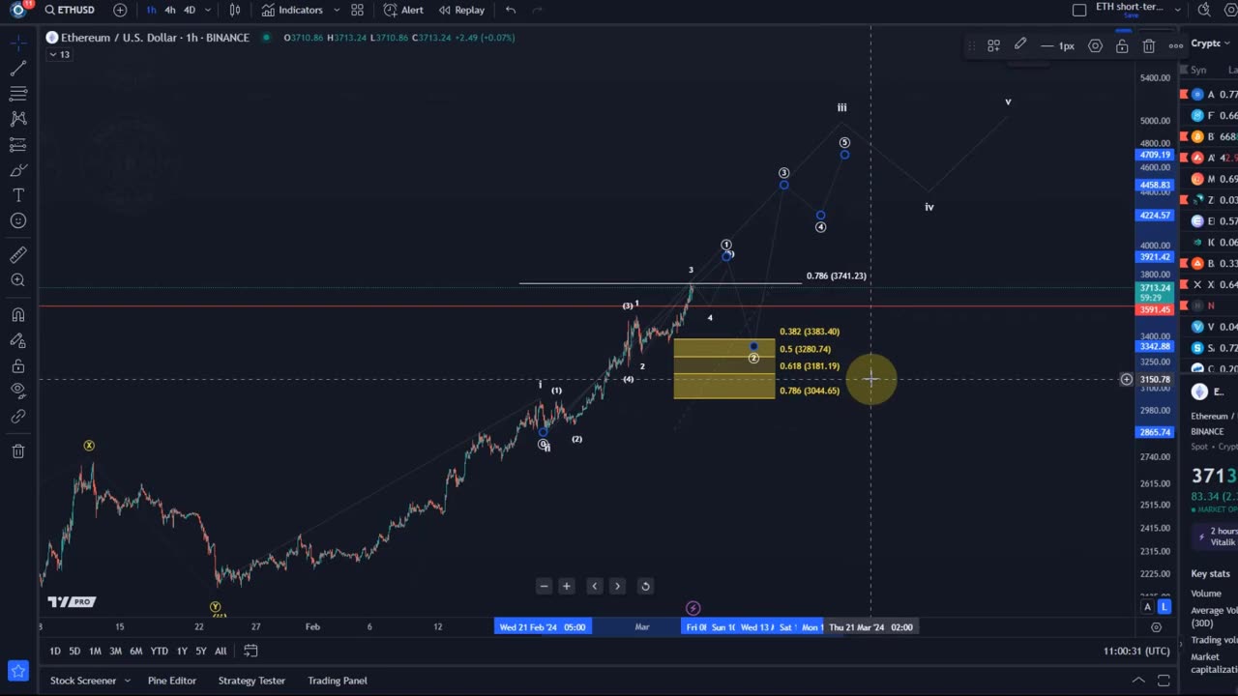Image resolution: width=1238 pixels, height=696 pixels.
Task: Click the remove drawings trash icon in the sidebar
Action: pyautogui.click(x=18, y=451)
